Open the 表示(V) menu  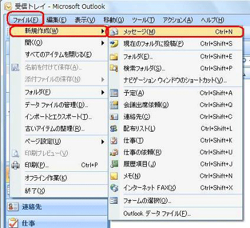point(85,20)
